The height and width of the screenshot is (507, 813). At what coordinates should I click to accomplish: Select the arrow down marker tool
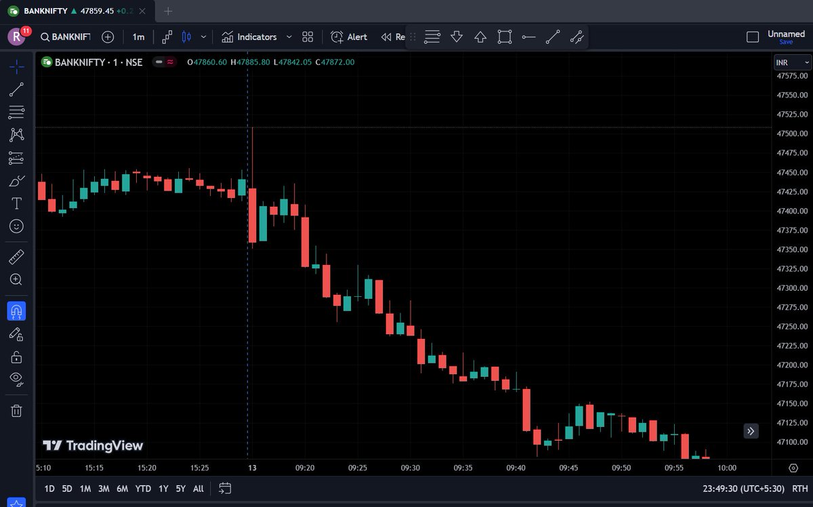coord(457,37)
